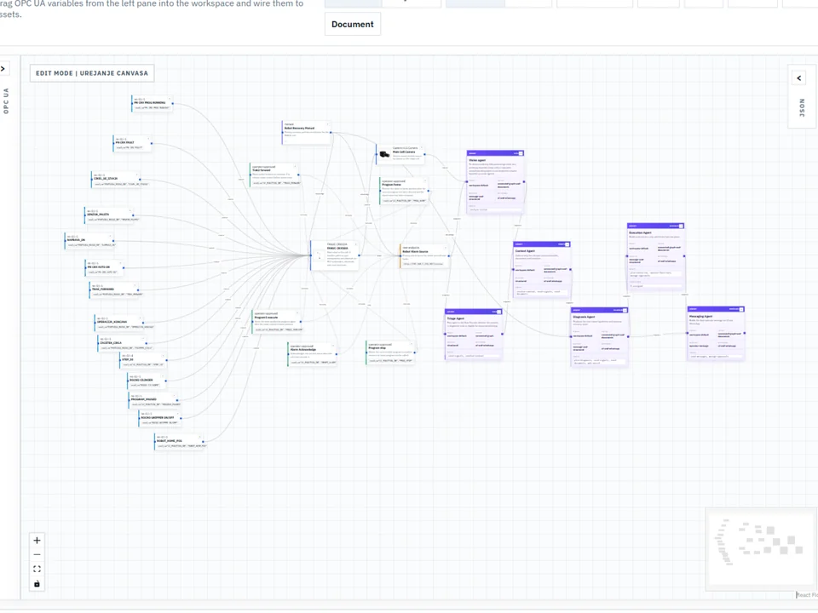Click the Vision Agent header corner icon
Viewport: 818px width, 613px height.
[x=521, y=153]
